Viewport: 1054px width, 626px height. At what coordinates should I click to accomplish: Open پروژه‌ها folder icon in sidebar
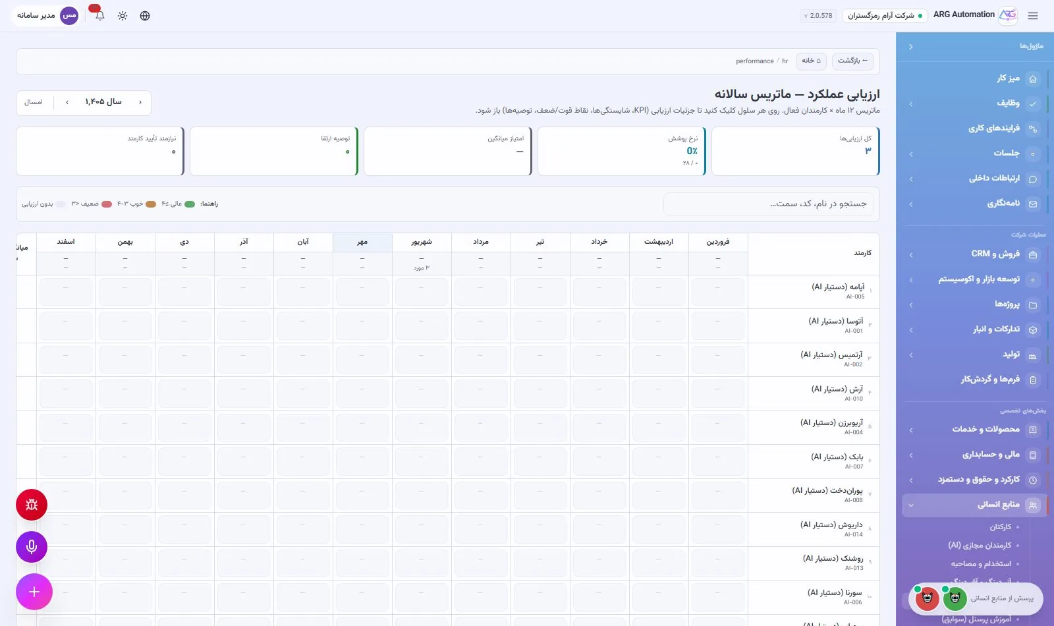coord(1033,304)
